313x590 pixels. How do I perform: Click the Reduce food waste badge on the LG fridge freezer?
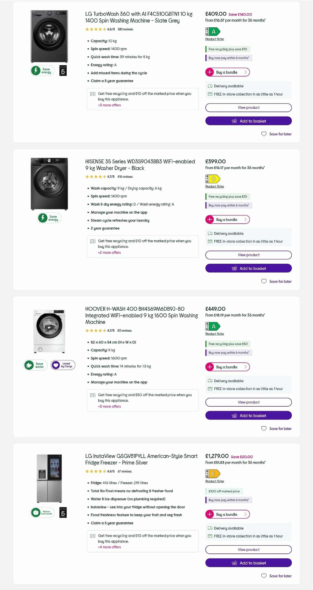click(x=43, y=512)
